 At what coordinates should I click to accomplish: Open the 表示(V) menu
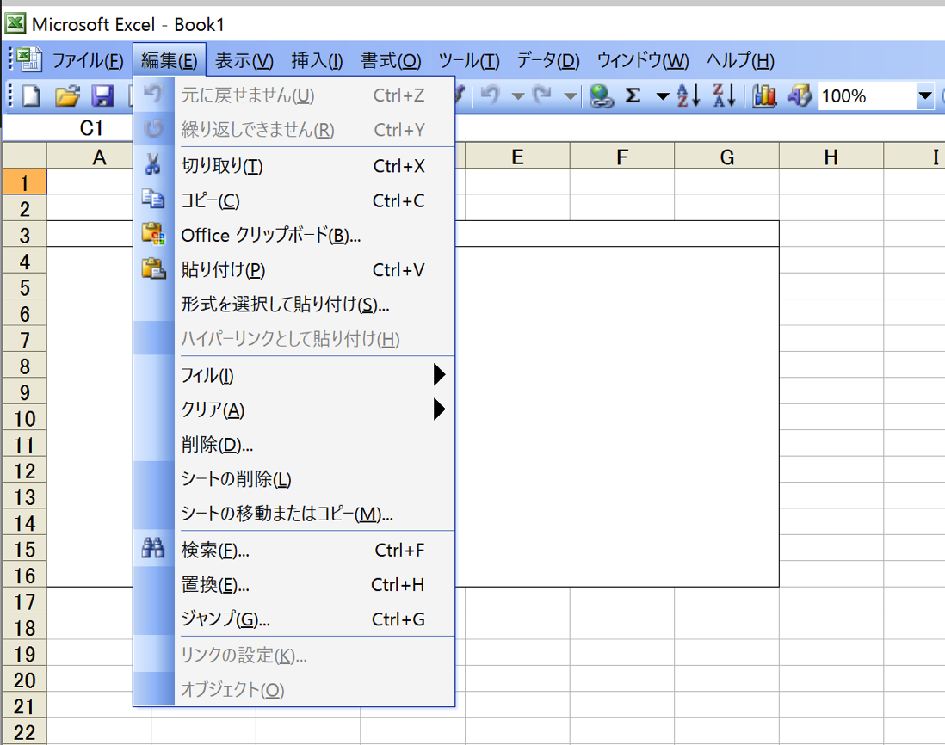(244, 60)
